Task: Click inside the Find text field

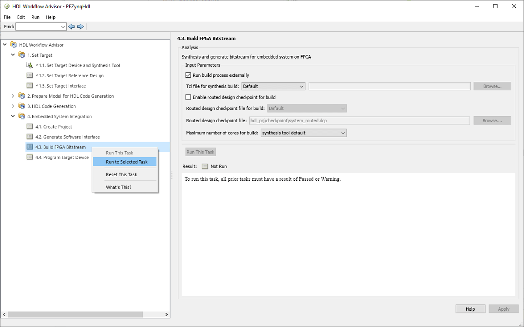Action: point(38,27)
